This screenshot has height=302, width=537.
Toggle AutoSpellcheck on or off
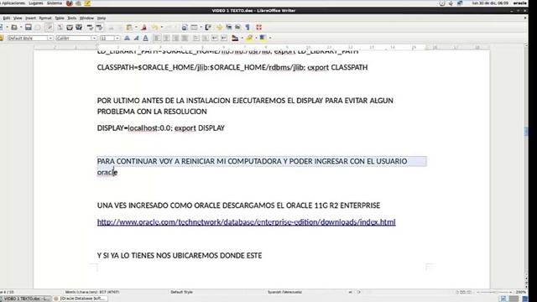click(100, 28)
